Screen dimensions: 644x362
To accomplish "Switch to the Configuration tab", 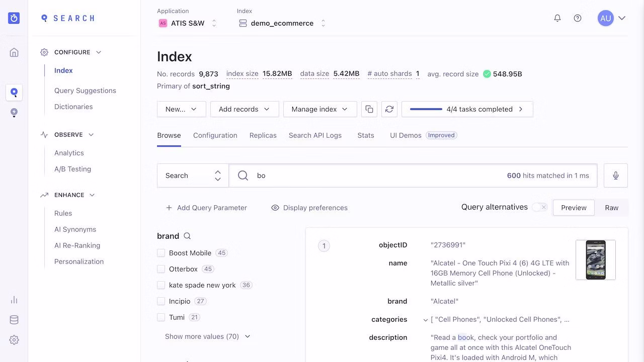I will pos(215,135).
